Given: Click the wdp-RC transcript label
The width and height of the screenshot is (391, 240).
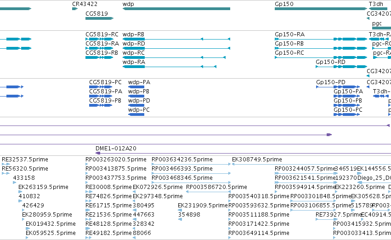Looking at the screenshot, I should [133, 53].
